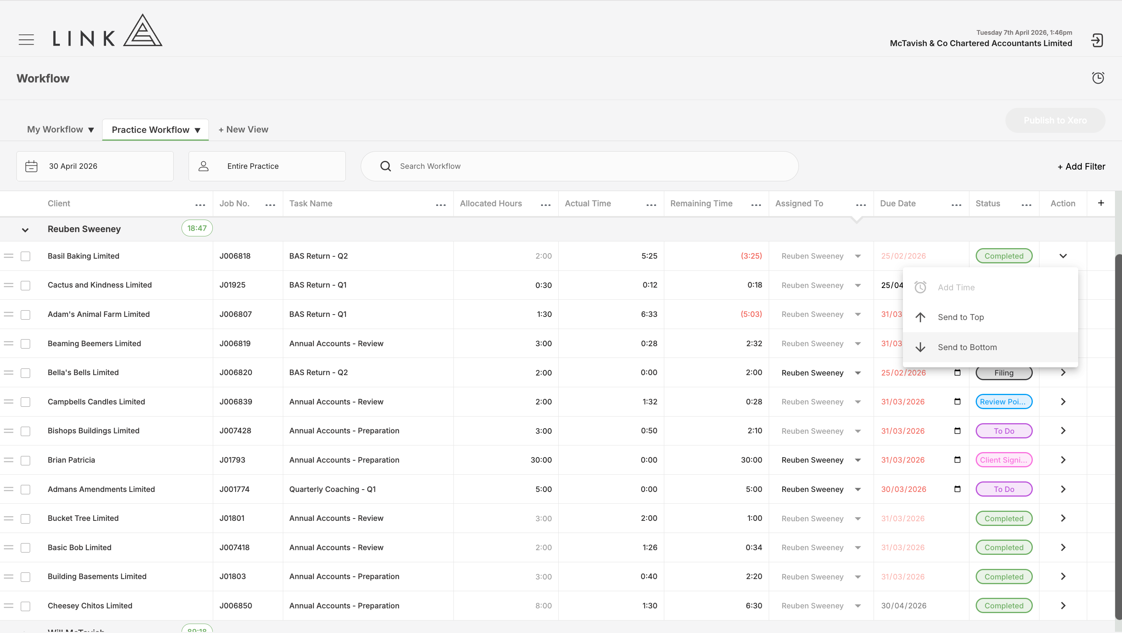Open the Filing status pill
The width and height of the screenshot is (1122, 633).
point(1003,373)
